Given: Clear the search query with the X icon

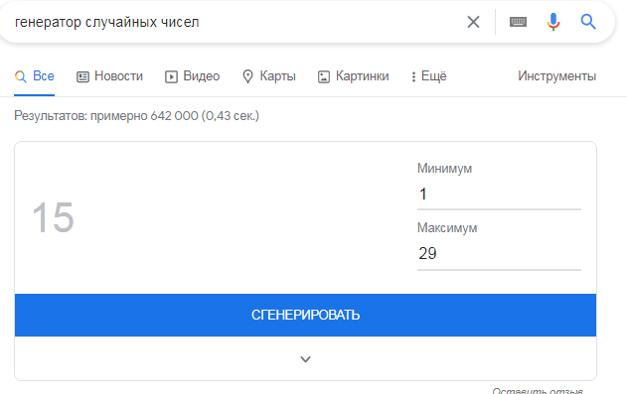Looking at the screenshot, I should 473,22.
